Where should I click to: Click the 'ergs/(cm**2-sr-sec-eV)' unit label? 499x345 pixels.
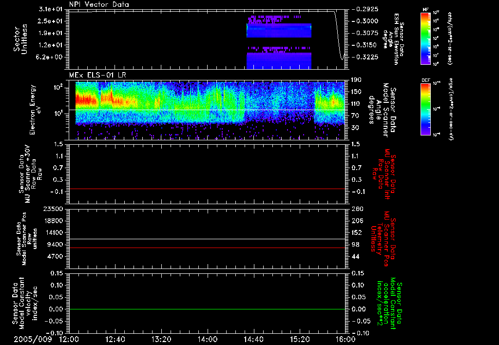451,109
